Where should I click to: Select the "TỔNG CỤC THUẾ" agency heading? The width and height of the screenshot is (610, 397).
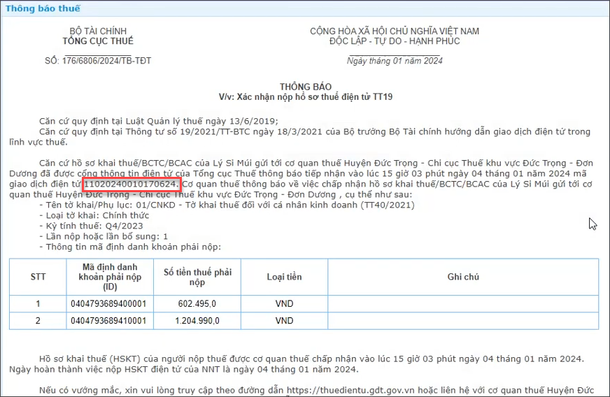click(x=97, y=41)
